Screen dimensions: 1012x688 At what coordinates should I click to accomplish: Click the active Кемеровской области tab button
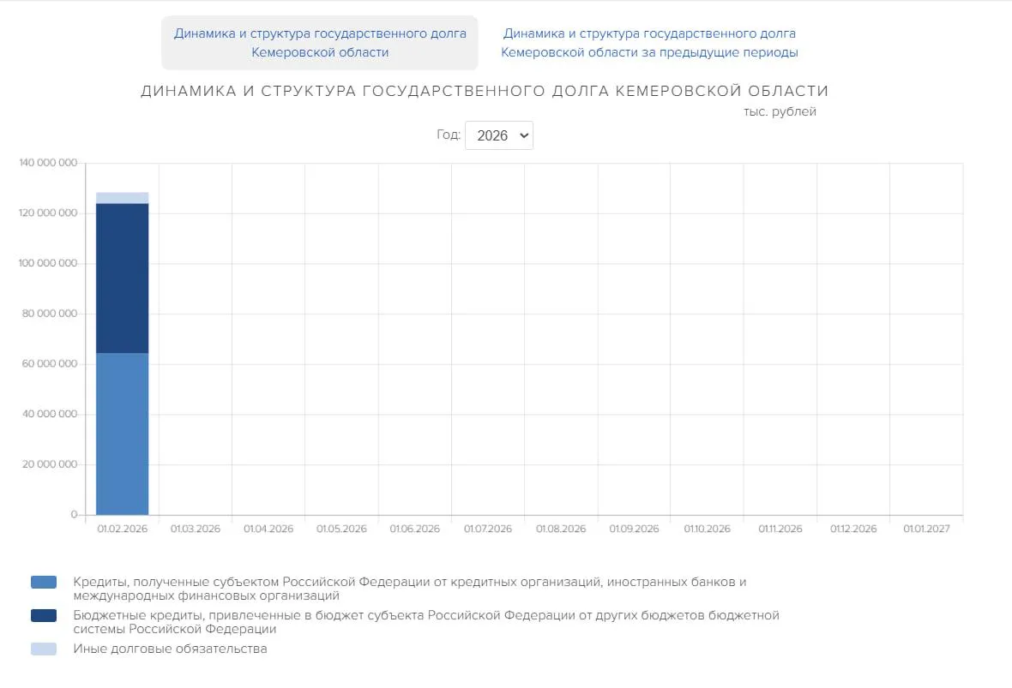coord(319,42)
